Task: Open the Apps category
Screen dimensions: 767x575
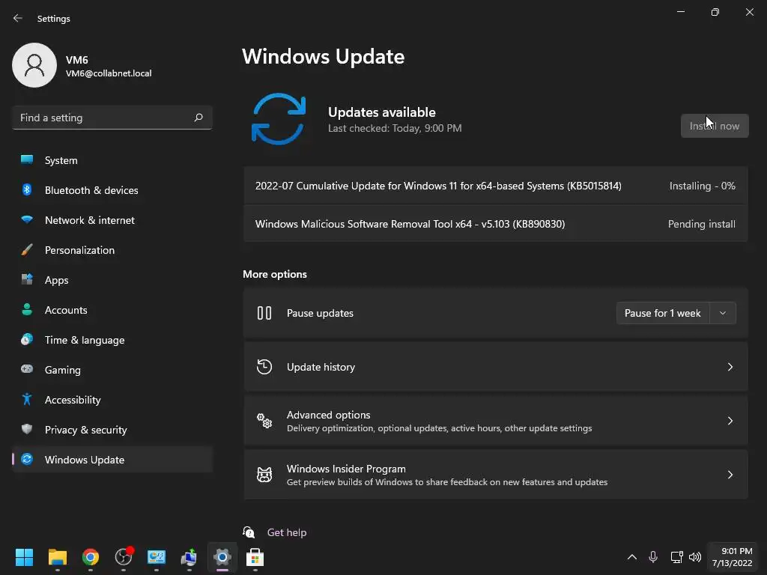Action: [112, 280]
